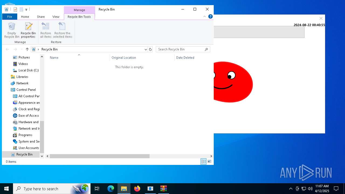Select Control Panel in the navigation pane
The height and width of the screenshot is (194, 345).
coord(26,90)
